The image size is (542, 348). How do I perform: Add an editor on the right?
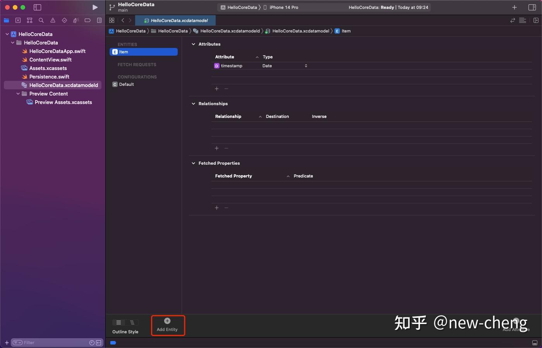536,20
